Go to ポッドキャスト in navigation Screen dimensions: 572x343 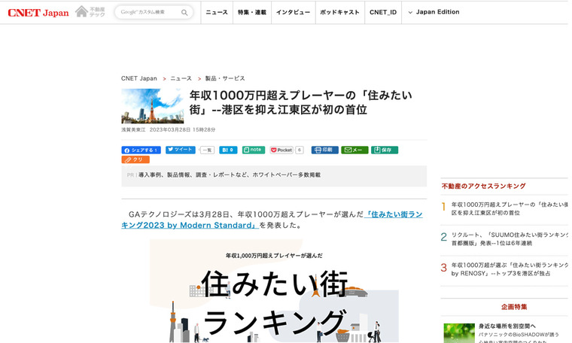click(339, 13)
